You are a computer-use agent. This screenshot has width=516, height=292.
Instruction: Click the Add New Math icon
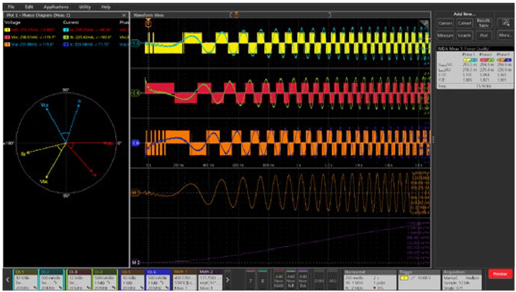[x=279, y=279]
